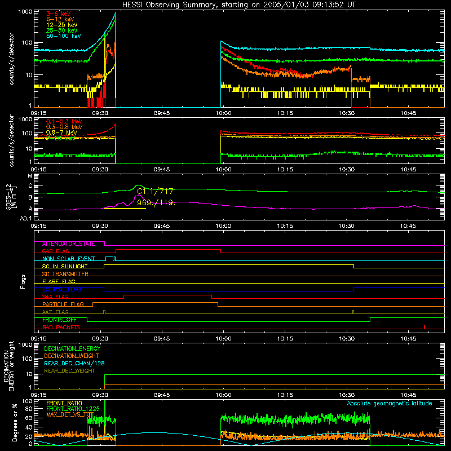
Task: Click the NON_SOLAR_EVENT flag label
Action: [x=68, y=259]
